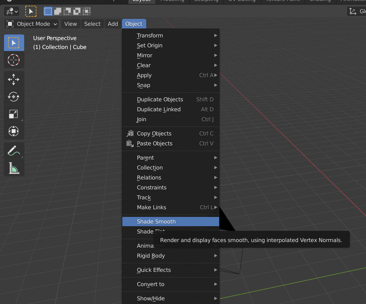Activate the Annotate pencil tool
This screenshot has width=366, height=304.
(x=14, y=151)
